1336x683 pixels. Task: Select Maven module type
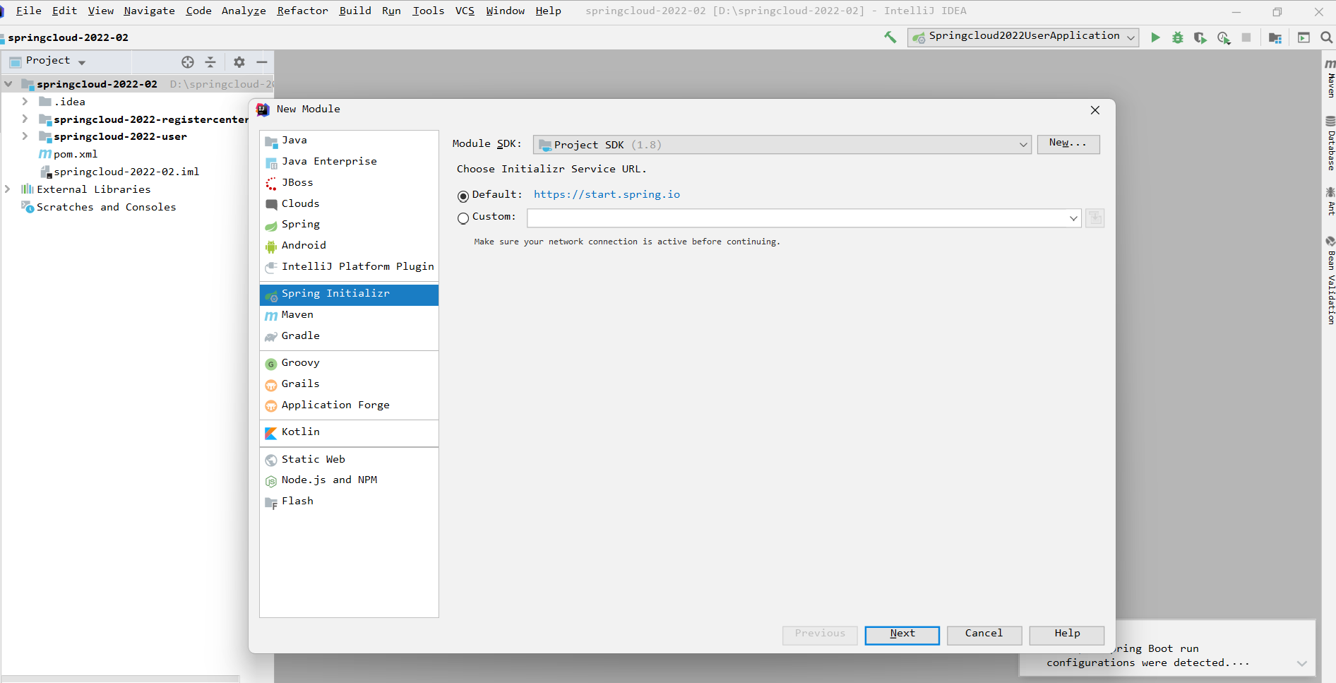[349, 315]
